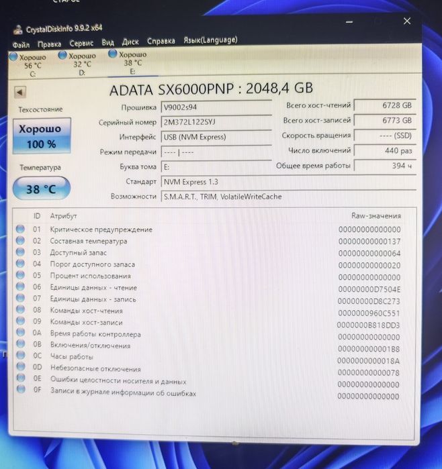
Task: Click status circle of attribute 0E row
Action: 21,378
